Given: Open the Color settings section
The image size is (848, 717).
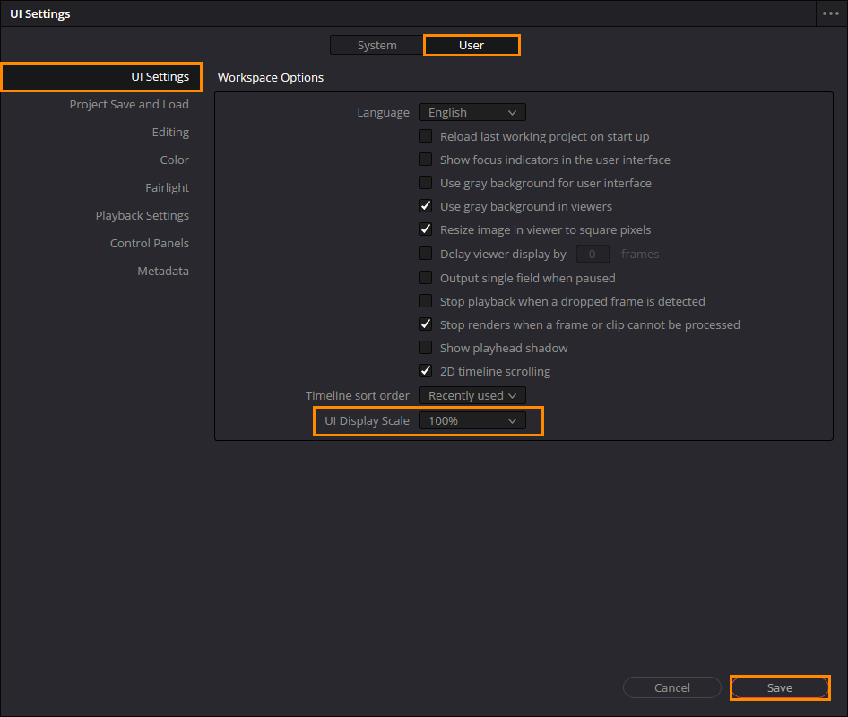Looking at the screenshot, I should tap(174, 160).
